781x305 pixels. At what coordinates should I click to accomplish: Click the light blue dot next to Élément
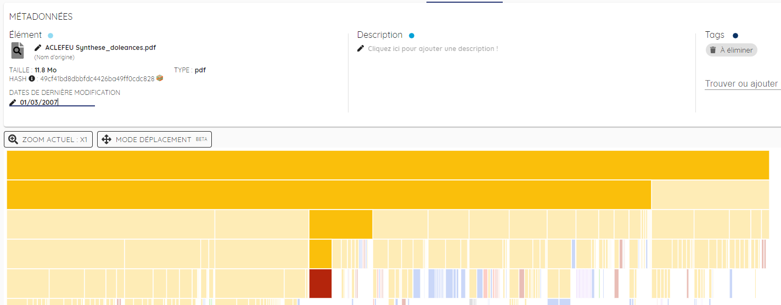(x=50, y=36)
